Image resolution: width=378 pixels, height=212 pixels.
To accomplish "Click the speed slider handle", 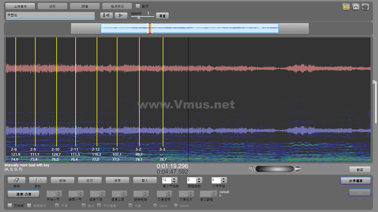I will (139, 17).
